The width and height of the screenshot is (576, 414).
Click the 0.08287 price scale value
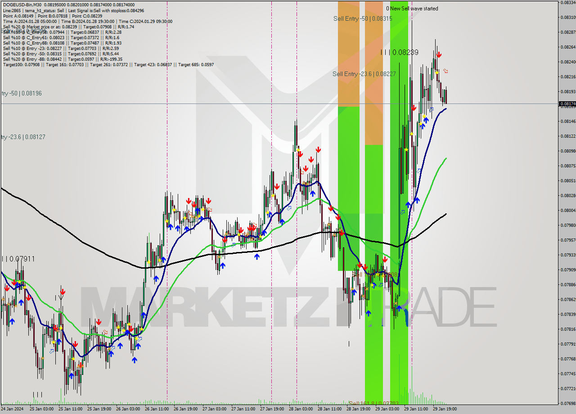567,32
